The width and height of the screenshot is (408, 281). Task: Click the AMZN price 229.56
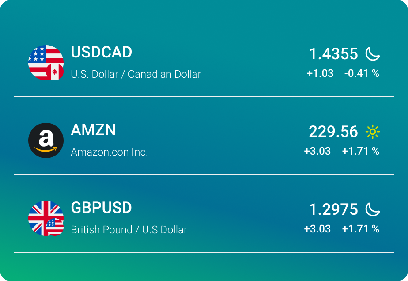333,132
